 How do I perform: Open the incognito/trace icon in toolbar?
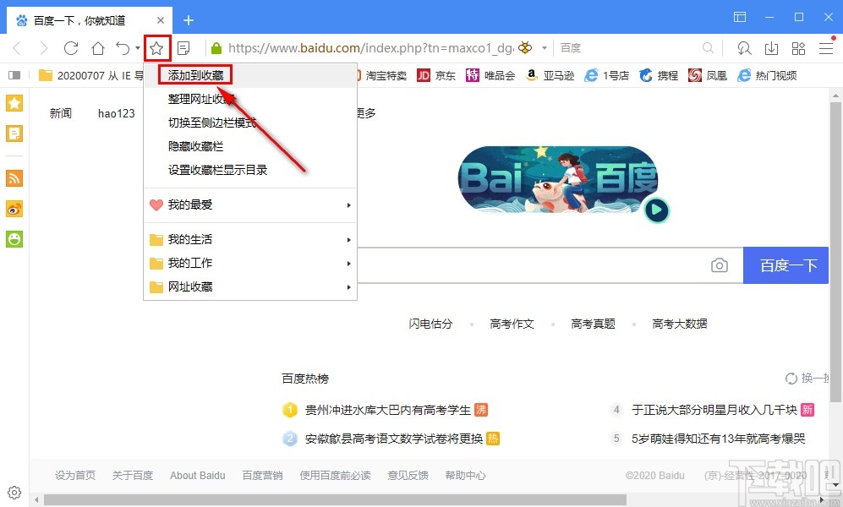(744, 48)
